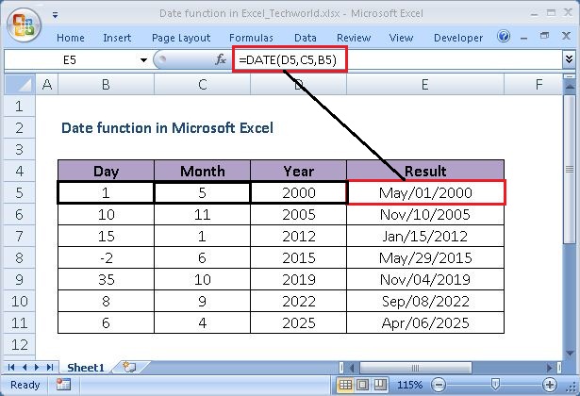Select the year cell 2025

(299, 322)
